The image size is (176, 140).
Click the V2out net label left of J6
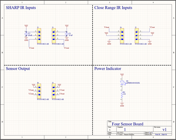tap(31, 94)
